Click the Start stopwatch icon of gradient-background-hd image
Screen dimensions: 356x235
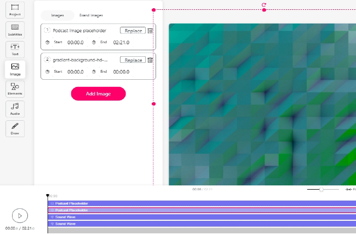[48, 72]
